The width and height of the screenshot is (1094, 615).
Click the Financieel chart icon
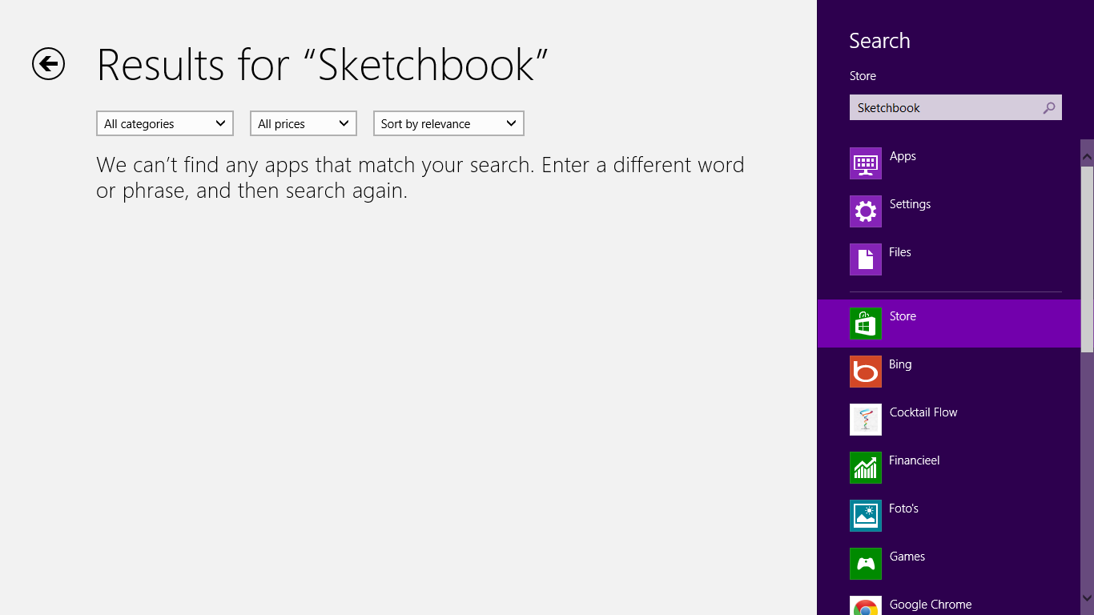coord(866,468)
